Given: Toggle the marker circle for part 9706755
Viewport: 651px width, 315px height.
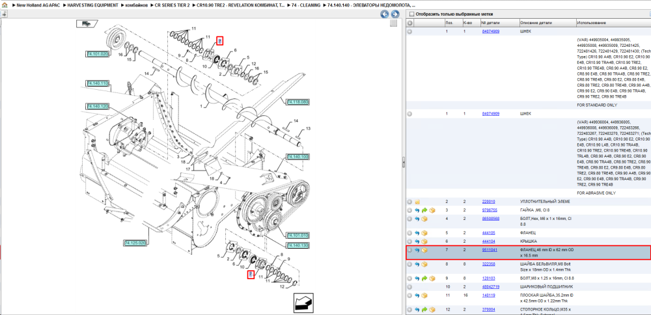Looking at the screenshot, I should point(409,210).
